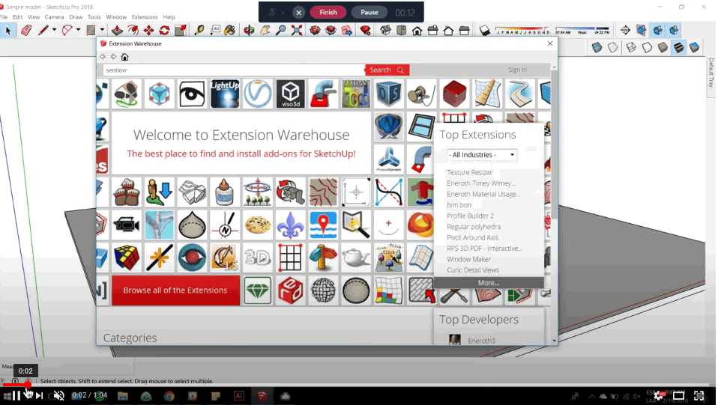Viewport: 718px width, 405px height.
Task: Expand the Arc tool dropdown arrow
Action: click(78, 30)
